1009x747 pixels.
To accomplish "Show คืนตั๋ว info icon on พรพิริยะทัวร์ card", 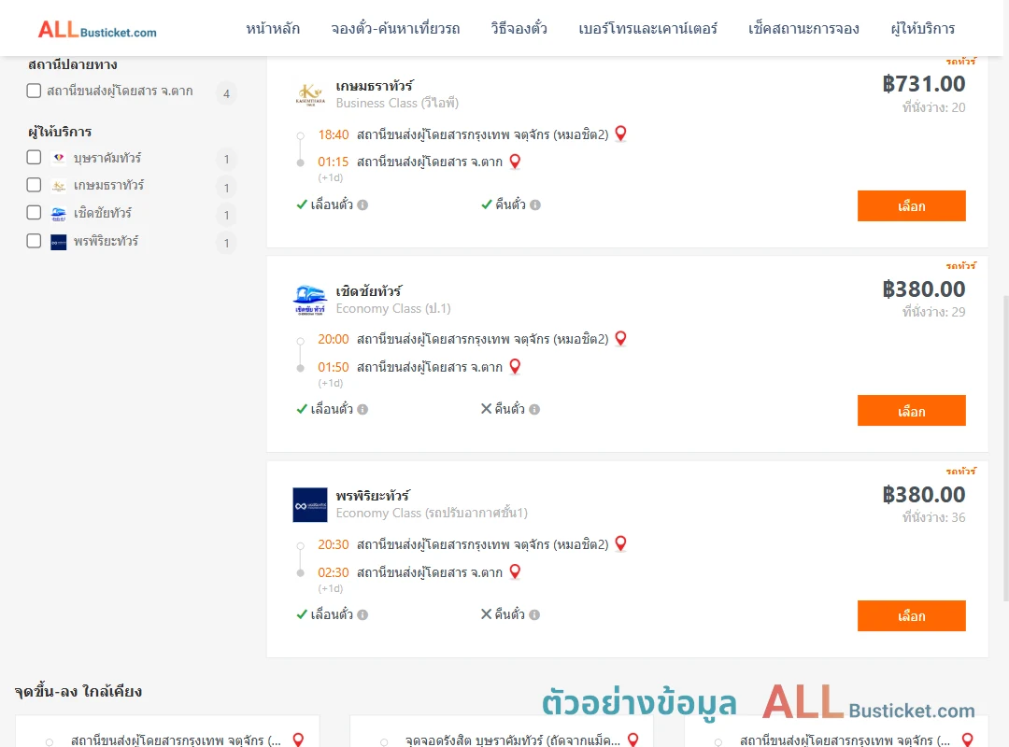I will [x=534, y=614].
